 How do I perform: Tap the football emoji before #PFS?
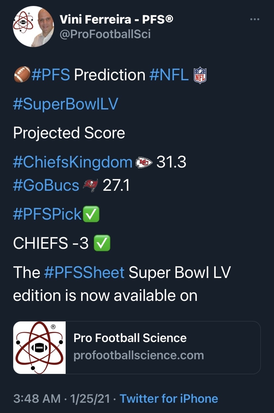pos(22,75)
